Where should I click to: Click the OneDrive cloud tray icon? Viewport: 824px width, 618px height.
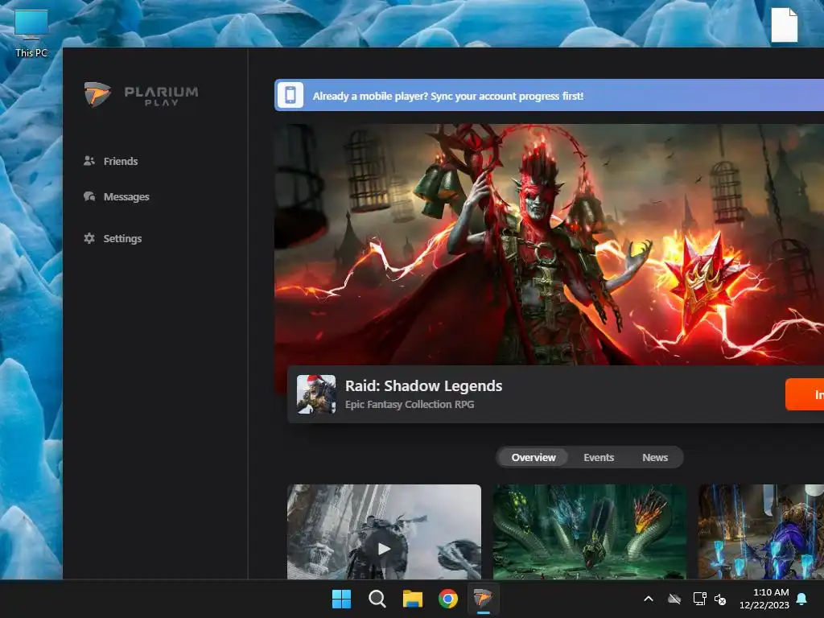[674, 599]
